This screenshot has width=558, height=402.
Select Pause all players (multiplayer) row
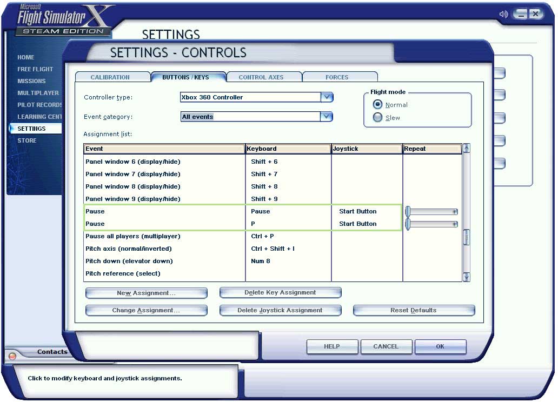click(273, 236)
